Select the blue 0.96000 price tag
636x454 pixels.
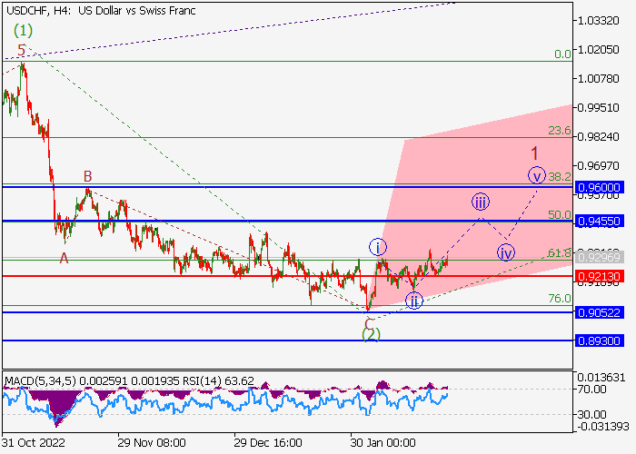coord(599,187)
